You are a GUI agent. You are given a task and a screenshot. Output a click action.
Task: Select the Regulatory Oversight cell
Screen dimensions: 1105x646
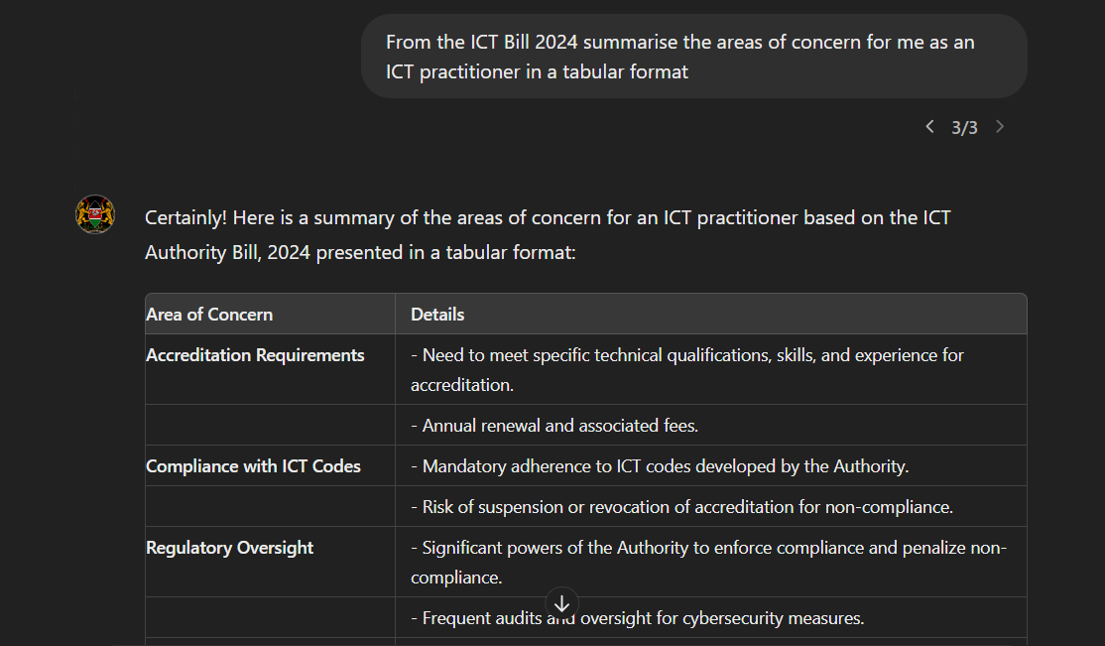click(x=270, y=562)
